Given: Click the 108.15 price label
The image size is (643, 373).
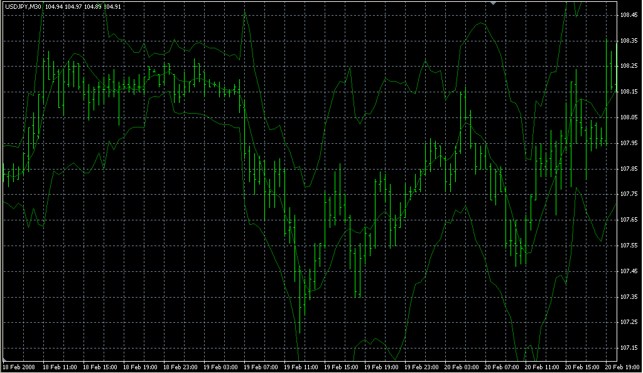Looking at the screenshot, I should [x=629, y=92].
